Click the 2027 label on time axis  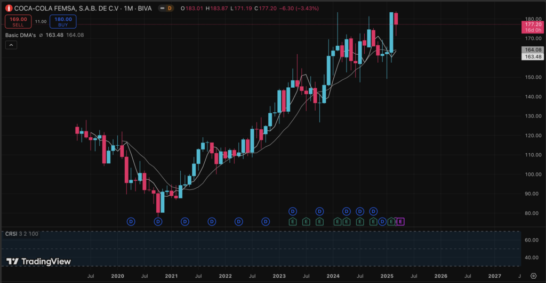tap(495, 276)
